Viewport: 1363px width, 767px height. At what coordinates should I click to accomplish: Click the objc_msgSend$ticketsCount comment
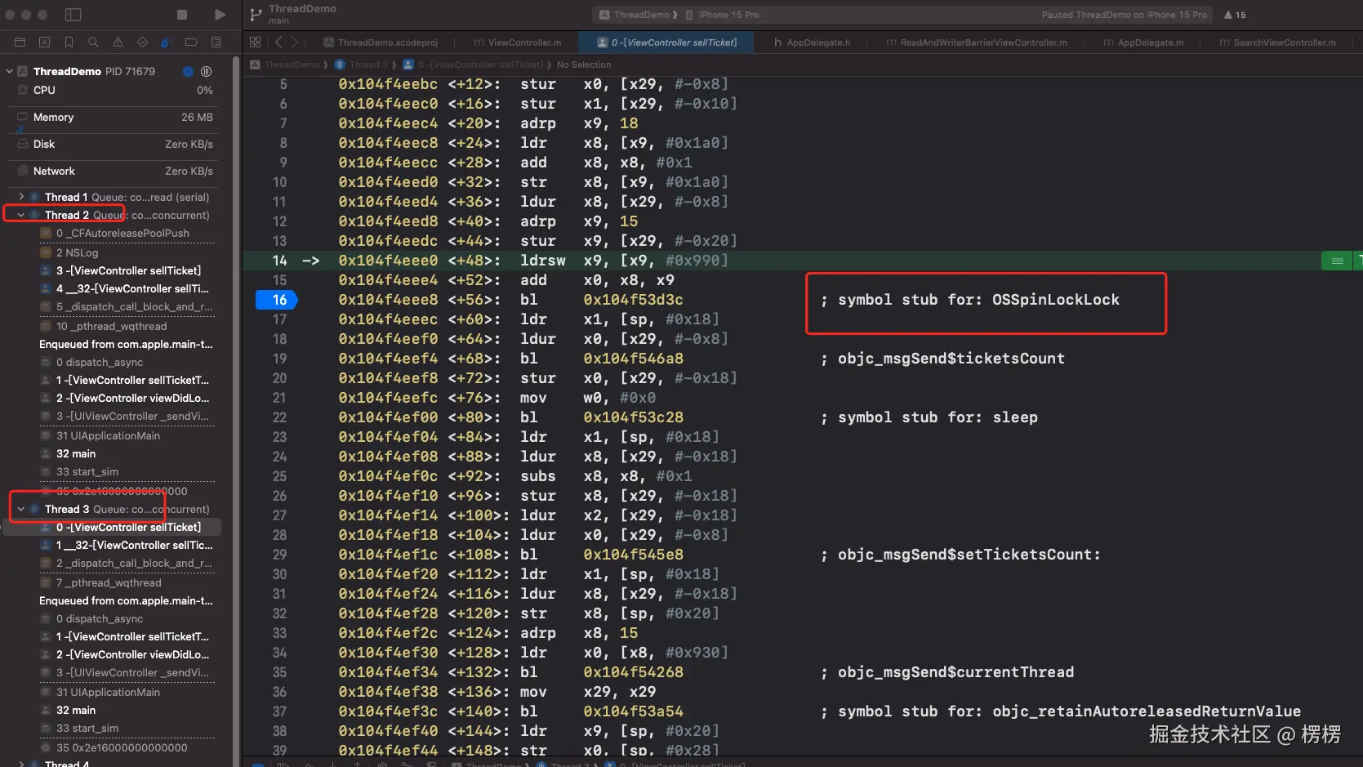click(x=942, y=359)
